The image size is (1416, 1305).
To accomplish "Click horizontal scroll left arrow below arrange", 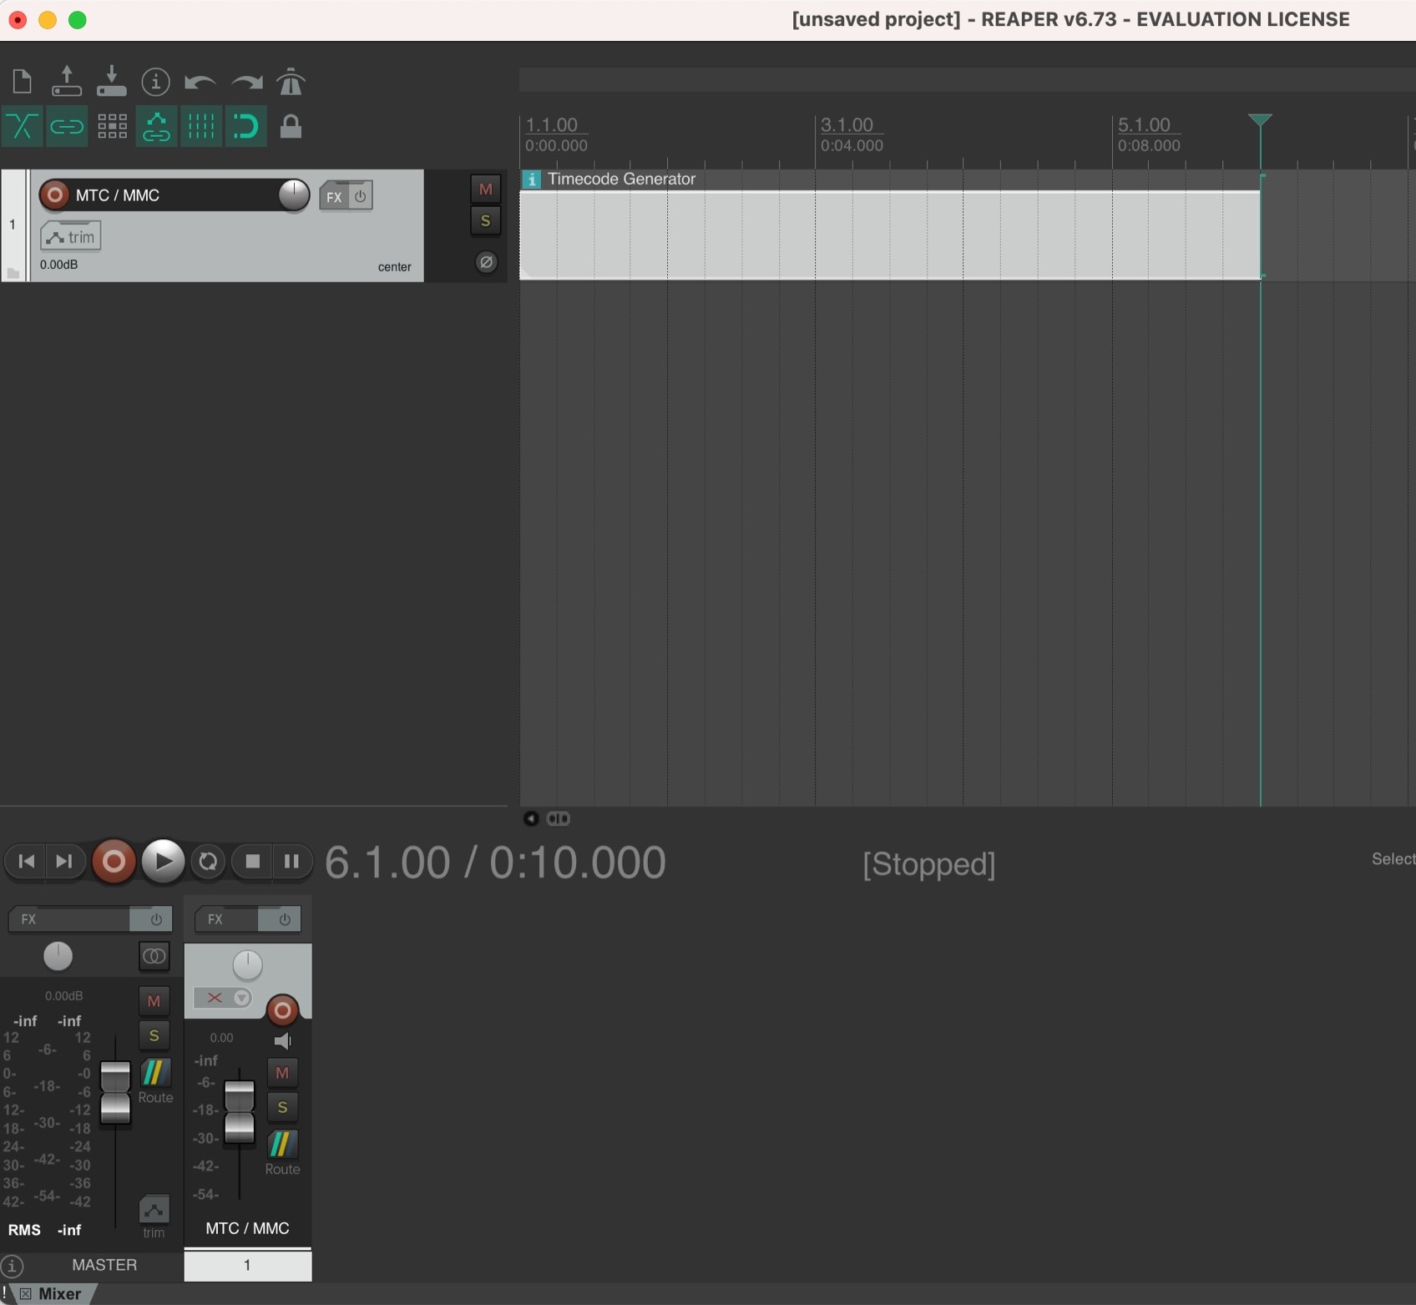I will click(x=531, y=818).
